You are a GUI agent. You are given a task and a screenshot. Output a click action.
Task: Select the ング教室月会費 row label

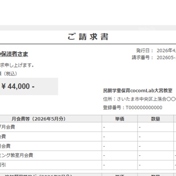16,155
